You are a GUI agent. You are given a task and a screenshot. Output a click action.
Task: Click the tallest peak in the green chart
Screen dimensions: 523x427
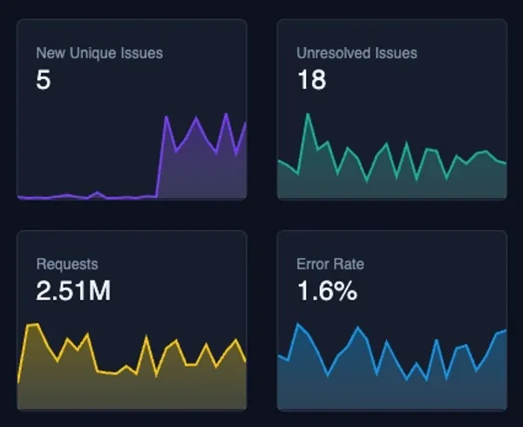[308, 114]
